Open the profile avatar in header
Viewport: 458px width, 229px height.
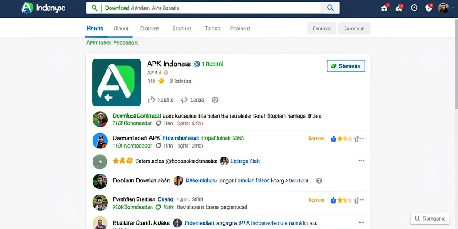[443, 8]
